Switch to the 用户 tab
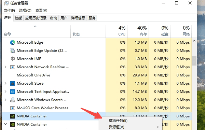The width and height of the screenshot is (205, 130). [64, 18]
